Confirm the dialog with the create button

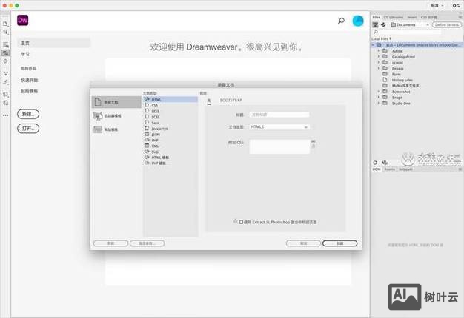tap(339, 243)
